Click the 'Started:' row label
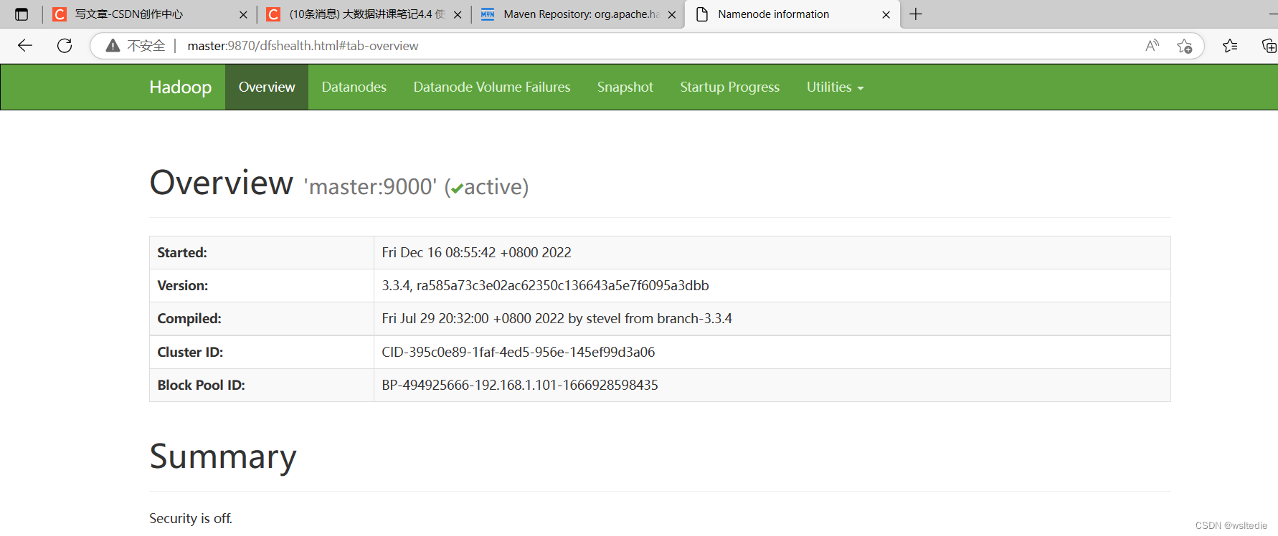Screen dimensions: 1278x536 click(182, 253)
